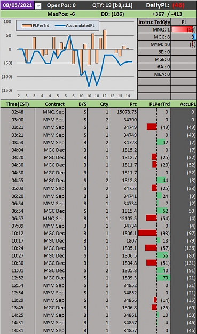This screenshot has width=197, height=334.
Task: Click the PLPerTrd legend entry in chart
Action: [x=35, y=25]
